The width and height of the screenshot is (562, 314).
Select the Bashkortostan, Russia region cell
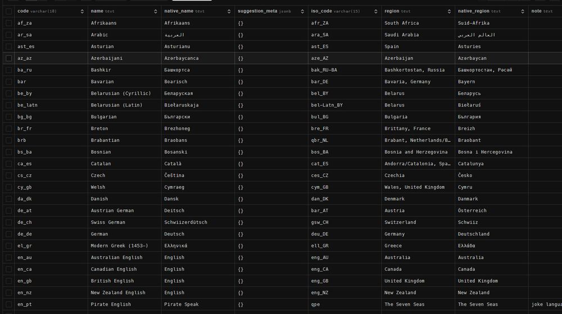point(418,70)
